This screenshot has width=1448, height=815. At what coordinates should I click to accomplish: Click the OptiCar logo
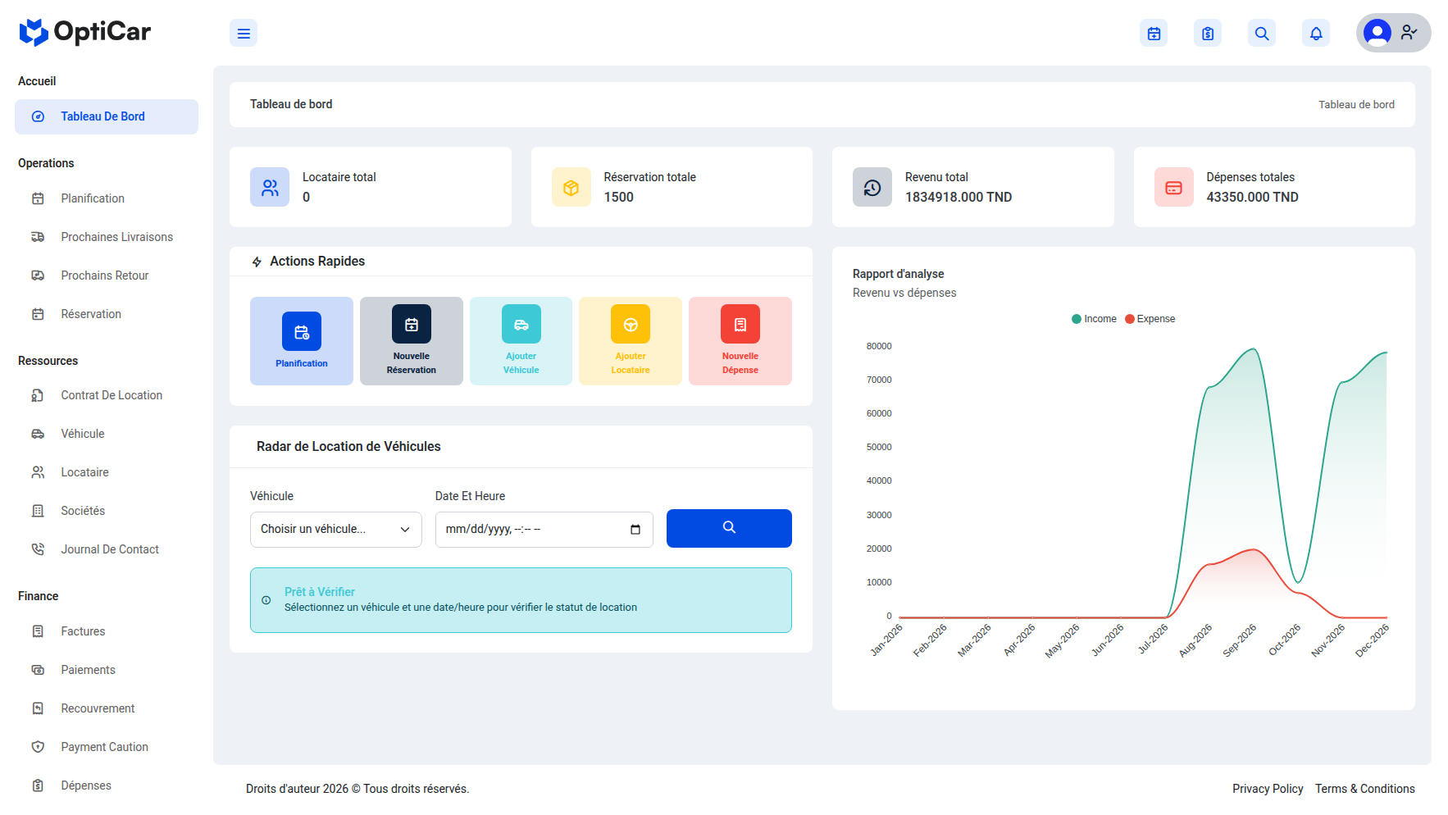[x=84, y=33]
